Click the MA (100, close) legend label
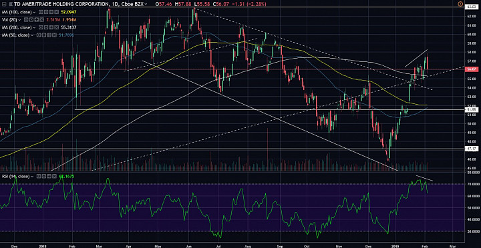 pyautogui.click(x=17, y=12)
